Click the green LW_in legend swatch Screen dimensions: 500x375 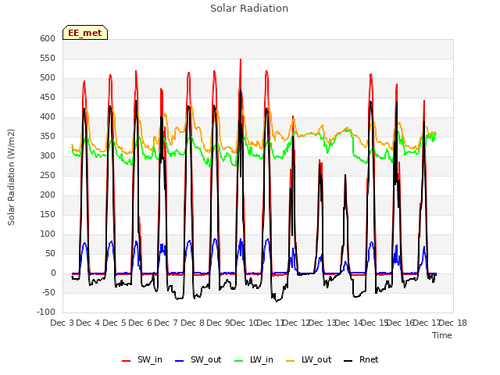pos(239,360)
